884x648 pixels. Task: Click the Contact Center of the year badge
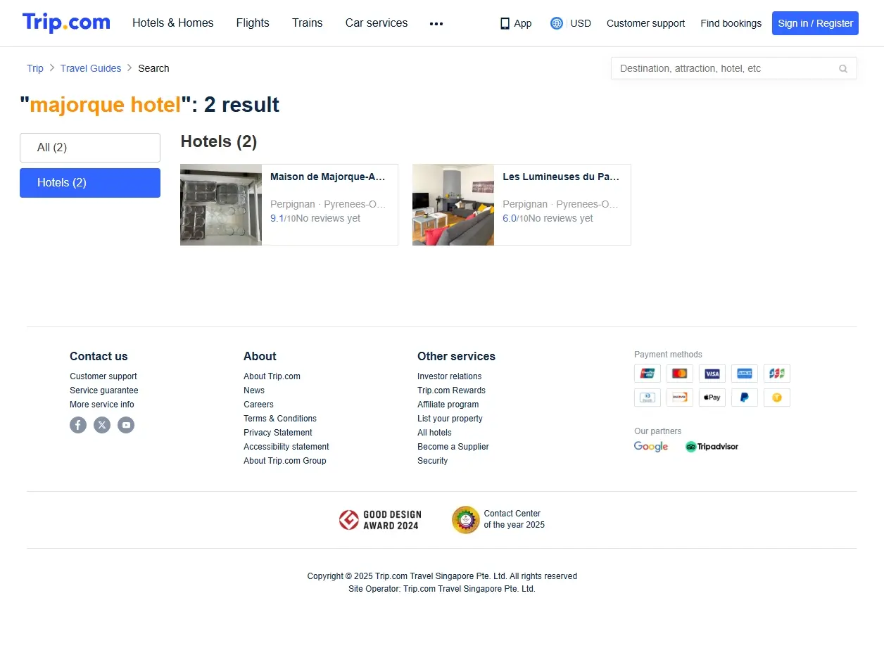498,520
